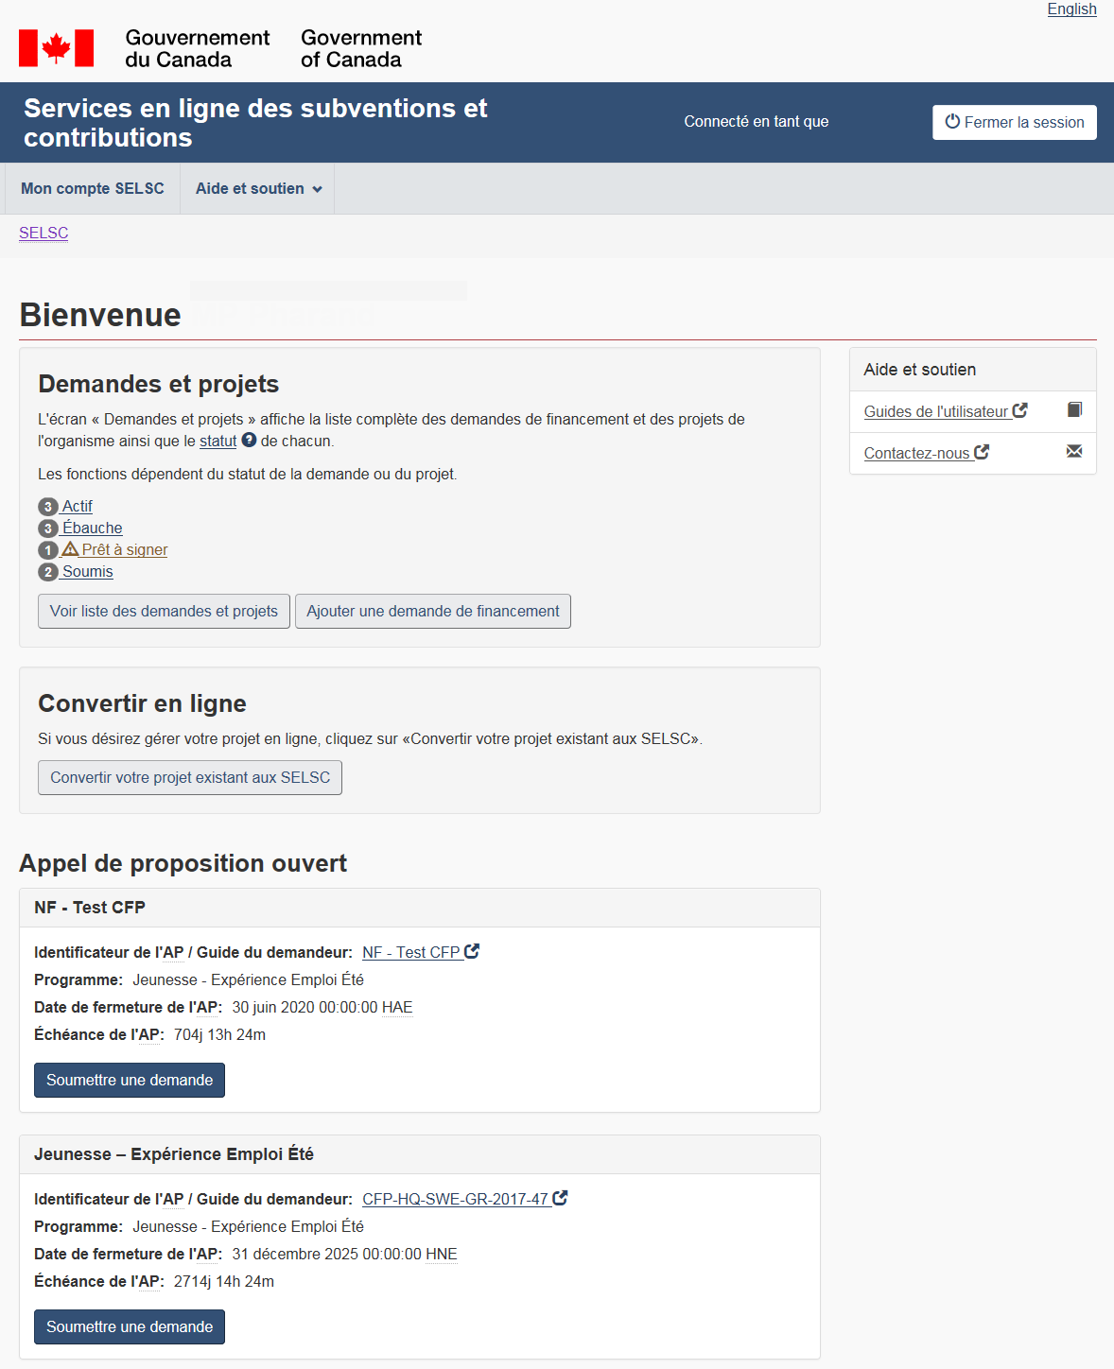The width and height of the screenshot is (1114, 1369).
Task: Open the Ébauche status link
Action: coord(93,529)
